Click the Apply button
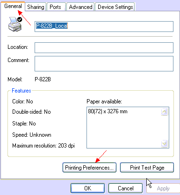The width and height of the screenshot is (180, 195). click(x=163, y=188)
